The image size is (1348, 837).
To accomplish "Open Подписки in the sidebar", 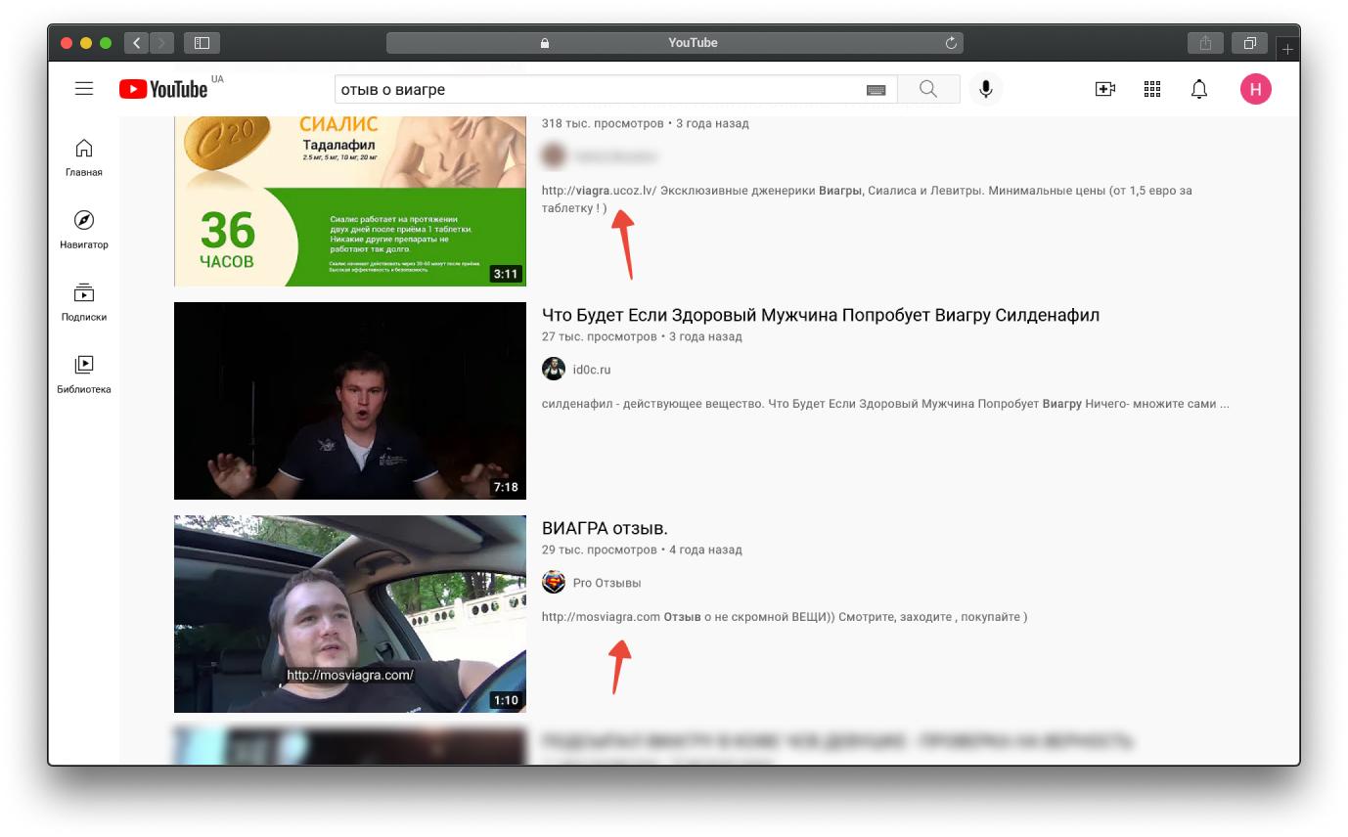I will coord(84,302).
